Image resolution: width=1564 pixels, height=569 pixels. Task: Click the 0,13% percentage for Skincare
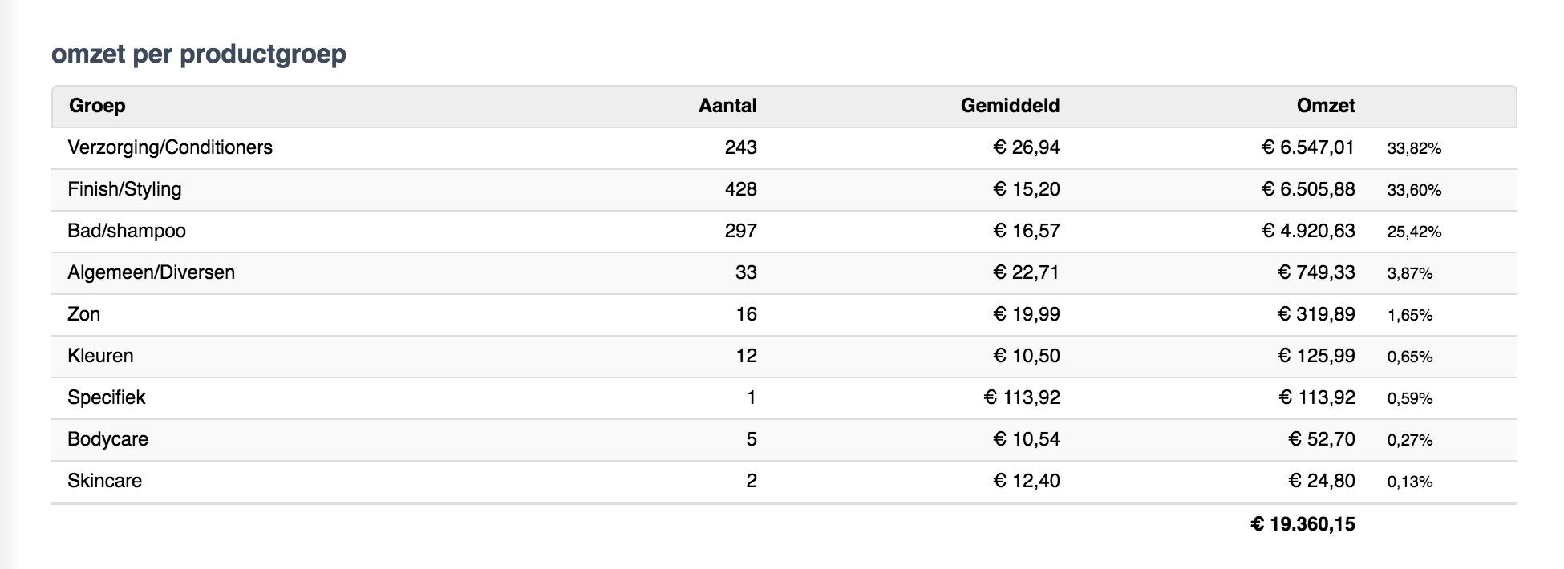(1410, 482)
